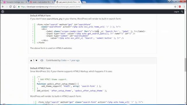The image size is (187, 105).
Task: Open a new browser tab
Action: click(84, 2)
